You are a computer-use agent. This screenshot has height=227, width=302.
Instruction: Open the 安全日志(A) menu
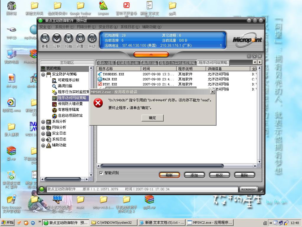pyautogui.click(x=108, y=27)
